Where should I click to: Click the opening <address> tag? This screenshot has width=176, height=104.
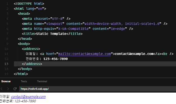point(31,49)
